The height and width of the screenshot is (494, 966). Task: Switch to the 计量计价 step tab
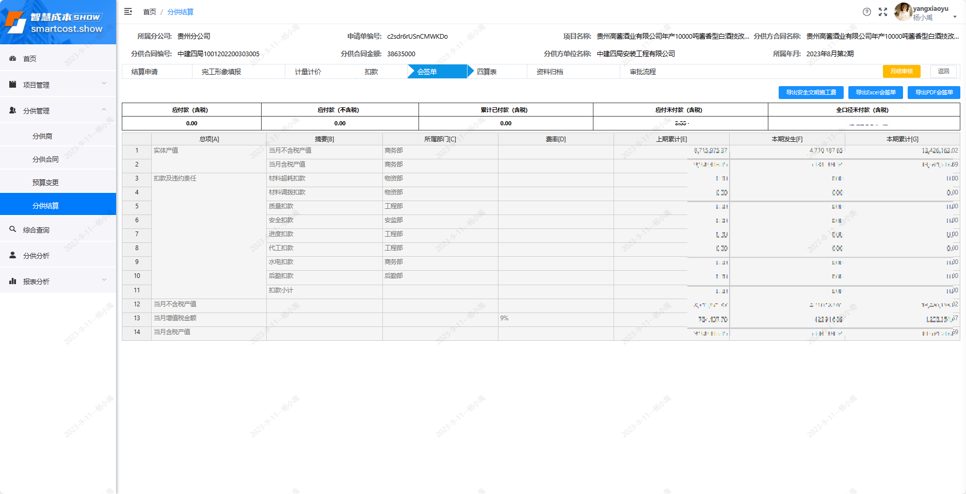tap(308, 72)
